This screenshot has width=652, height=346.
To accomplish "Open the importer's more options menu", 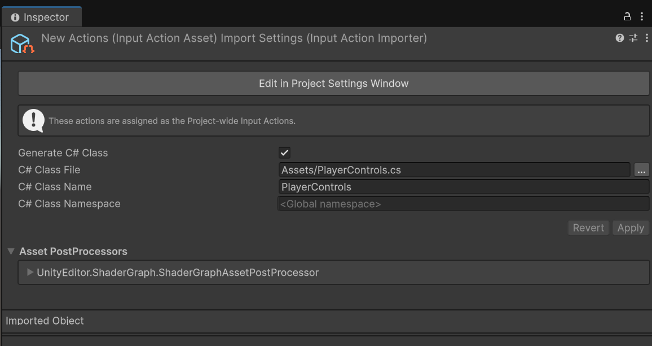I will (646, 38).
